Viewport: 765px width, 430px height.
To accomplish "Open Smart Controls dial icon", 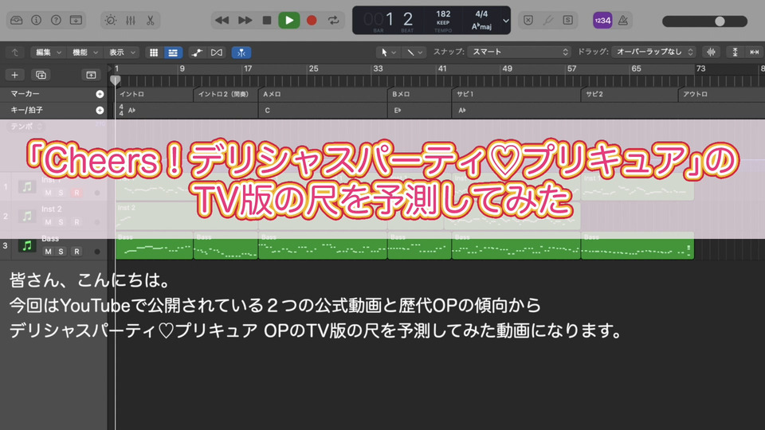I will coord(111,20).
